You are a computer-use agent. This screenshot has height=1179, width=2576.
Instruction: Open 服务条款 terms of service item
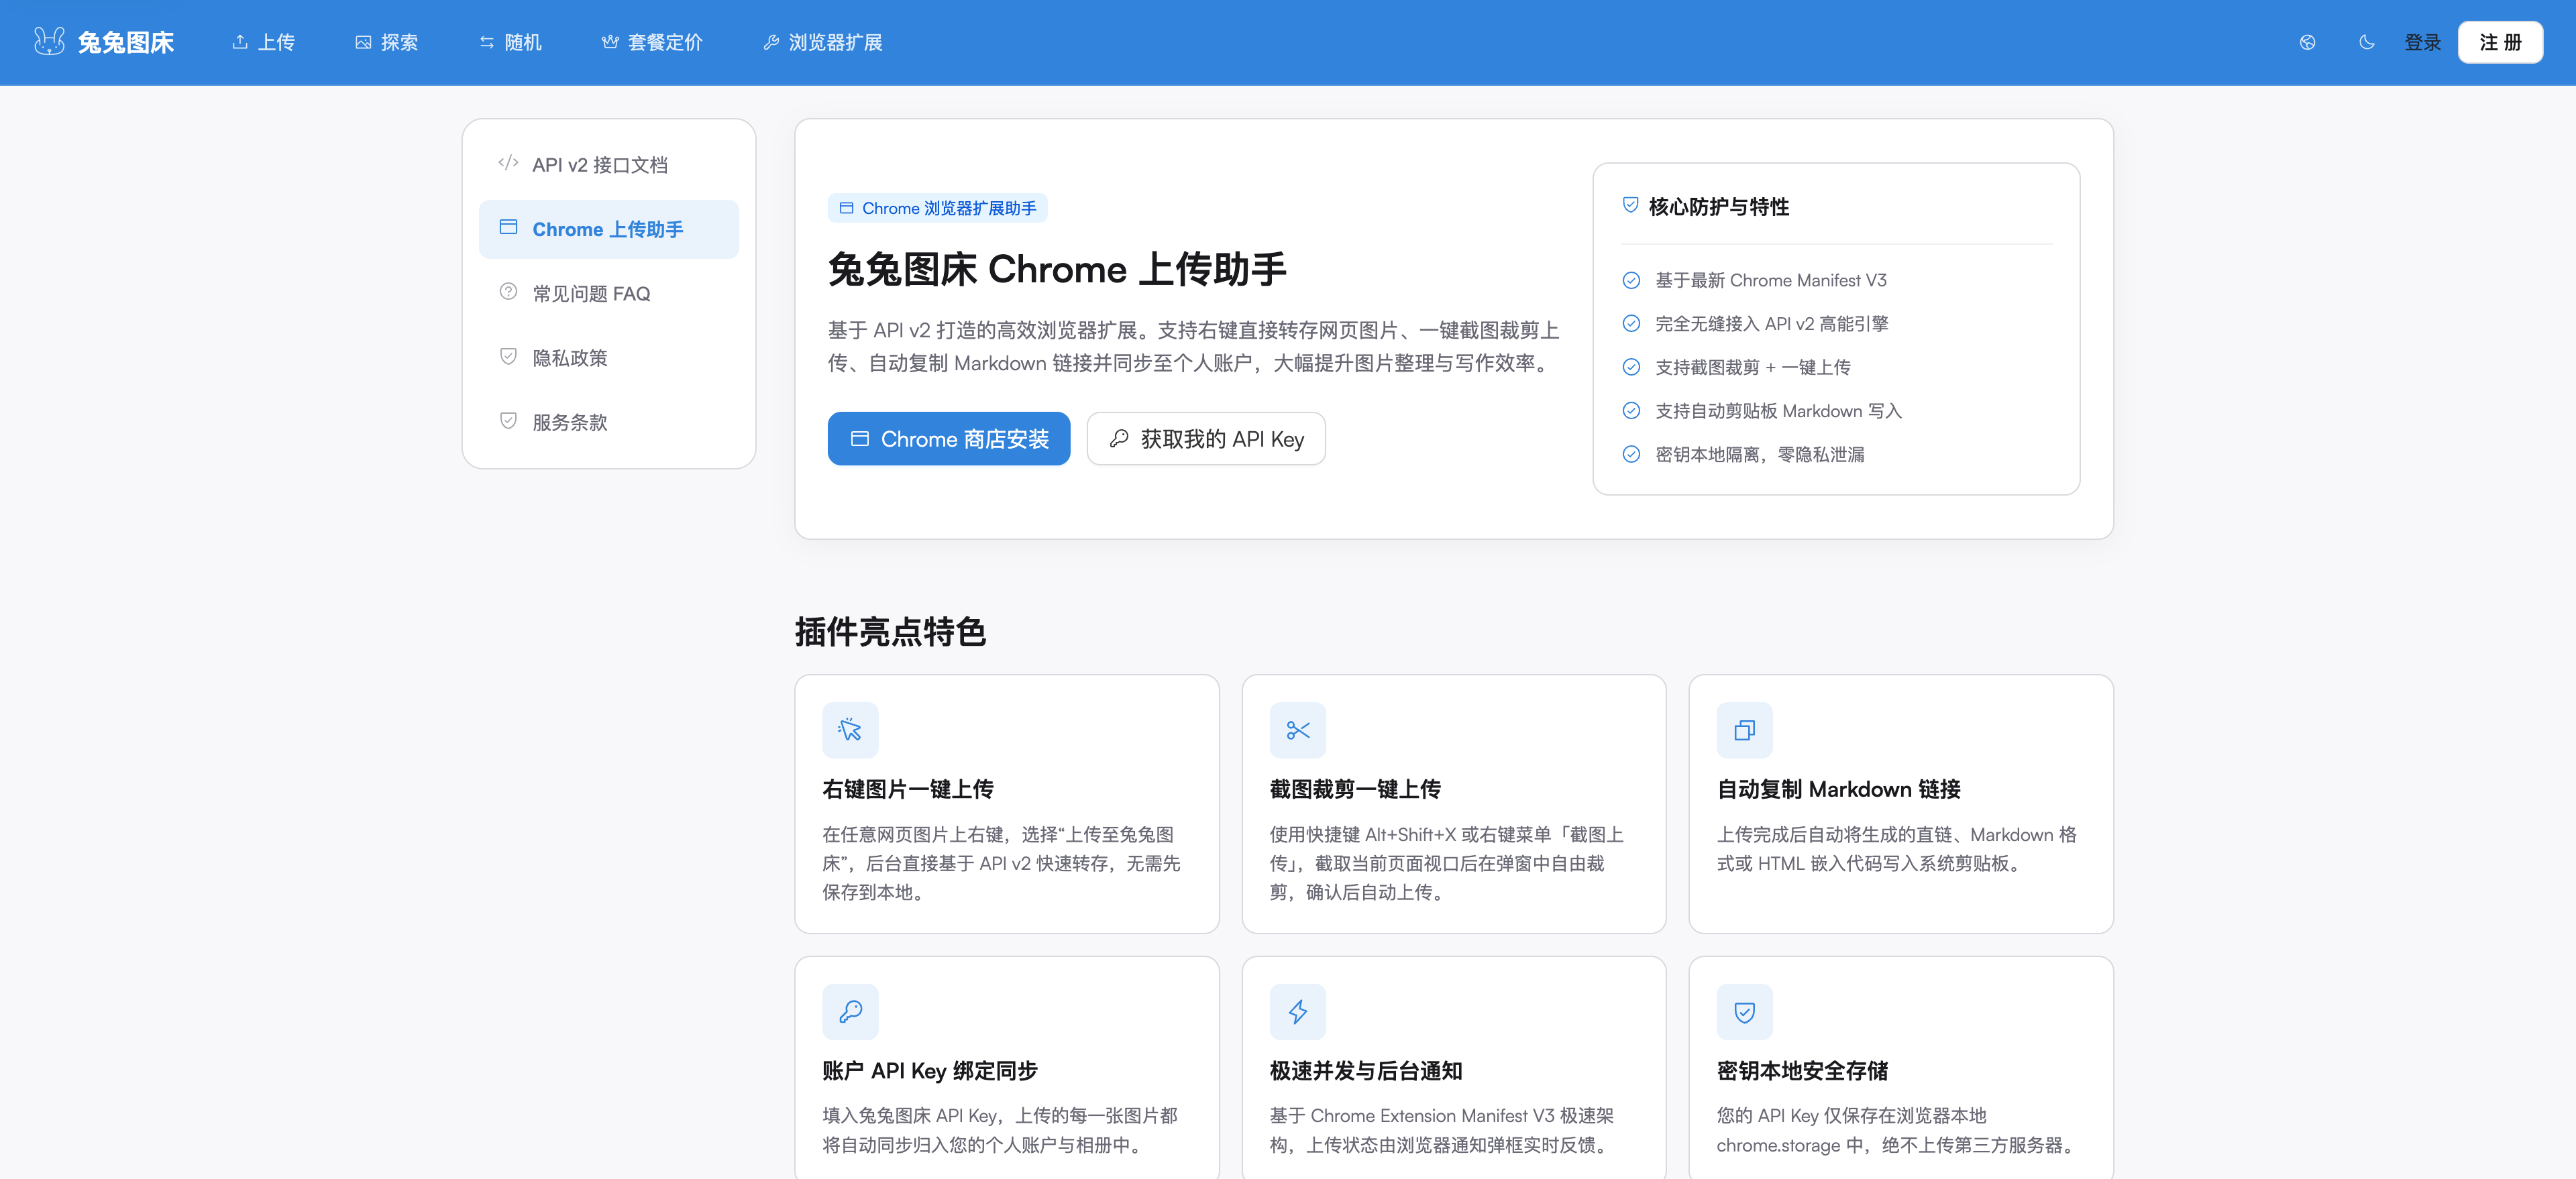[608, 422]
